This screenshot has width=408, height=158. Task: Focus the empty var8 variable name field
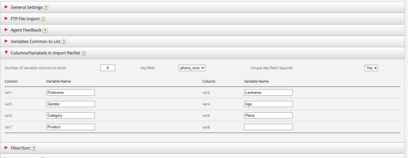click(x=268, y=127)
